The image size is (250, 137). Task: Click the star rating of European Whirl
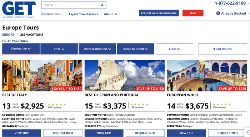click(x=222, y=104)
